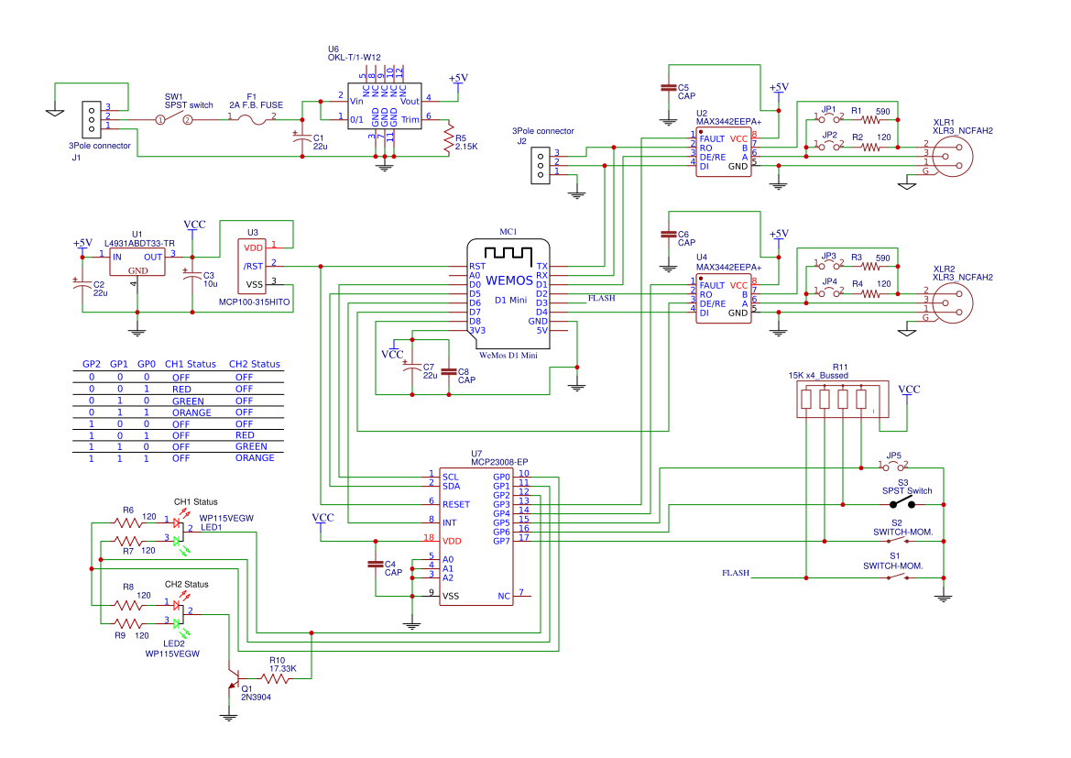Viewport: 1071px width, 758px height.
Task: Click the XLR1 connector symbol
Action: click(x=953, y=157)
